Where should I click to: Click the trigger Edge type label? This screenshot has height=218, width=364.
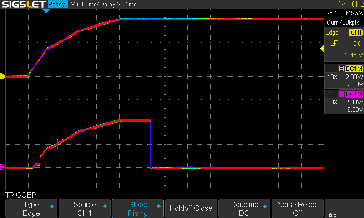point(332,33)
